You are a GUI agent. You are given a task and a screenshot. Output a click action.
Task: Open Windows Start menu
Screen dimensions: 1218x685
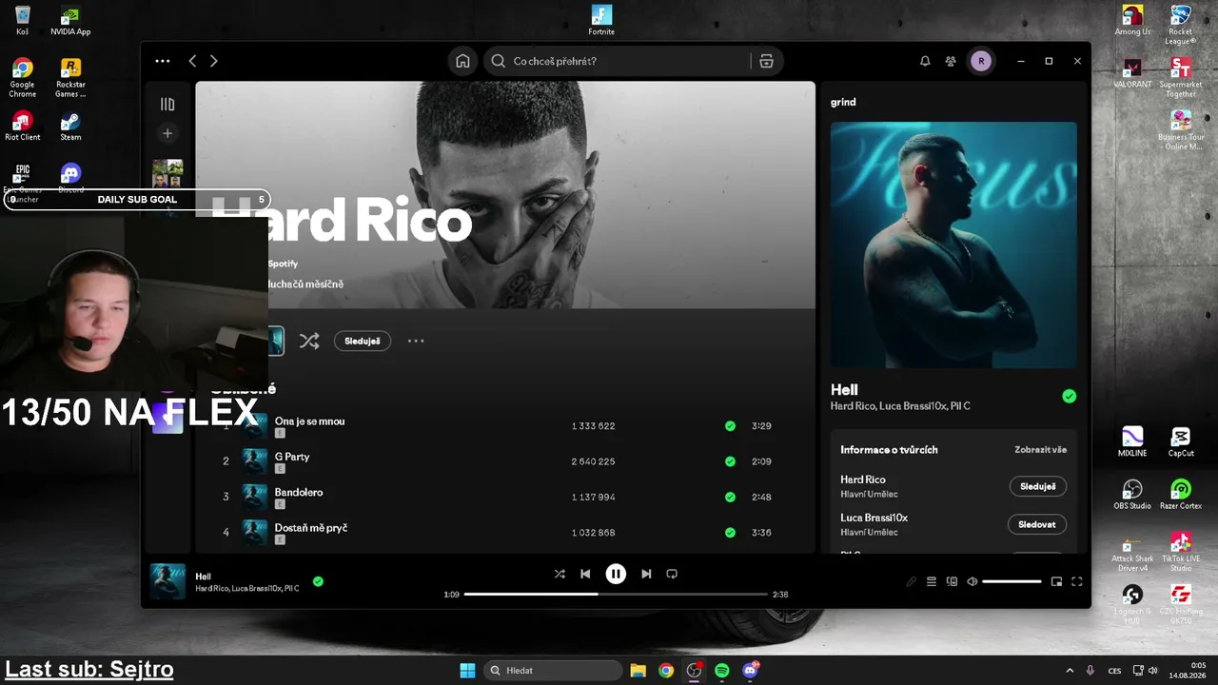pos(467,671)
